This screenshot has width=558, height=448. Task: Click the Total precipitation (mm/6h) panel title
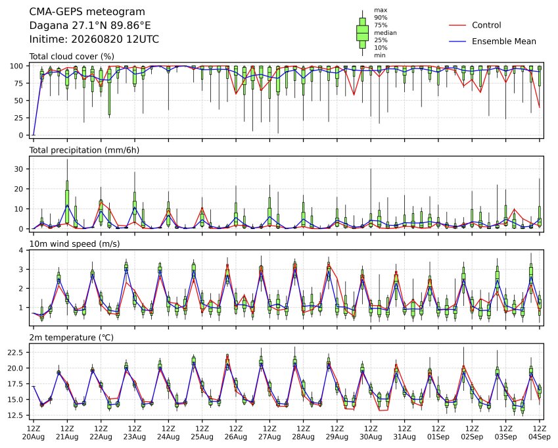pyautogui.click(x=84, y=150)
